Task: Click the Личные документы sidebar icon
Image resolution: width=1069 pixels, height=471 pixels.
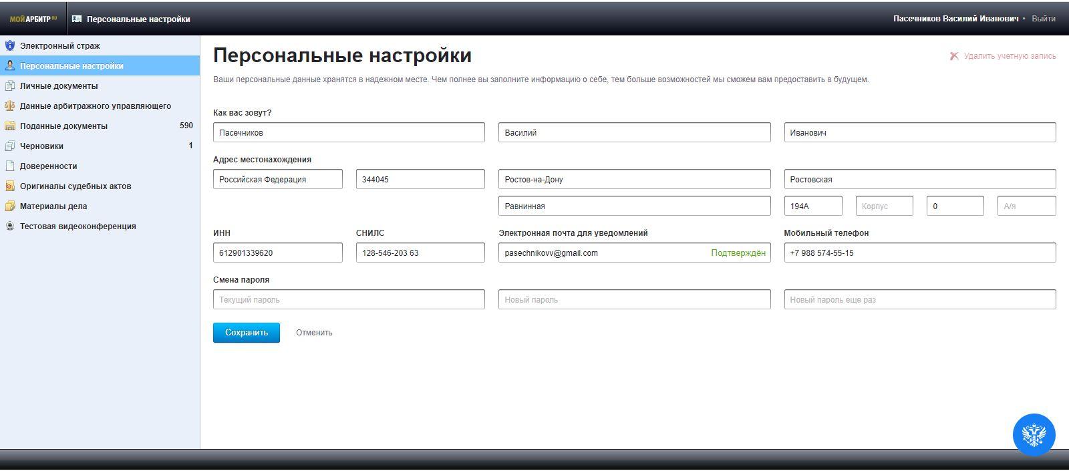Action: [9, 86]
